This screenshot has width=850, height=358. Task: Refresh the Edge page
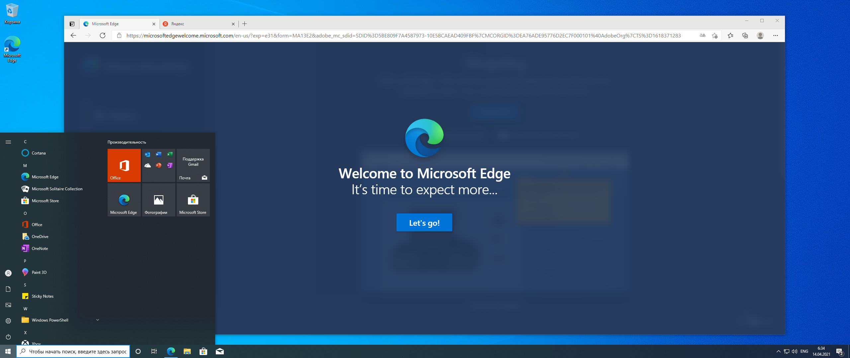[x=103, y=35]
